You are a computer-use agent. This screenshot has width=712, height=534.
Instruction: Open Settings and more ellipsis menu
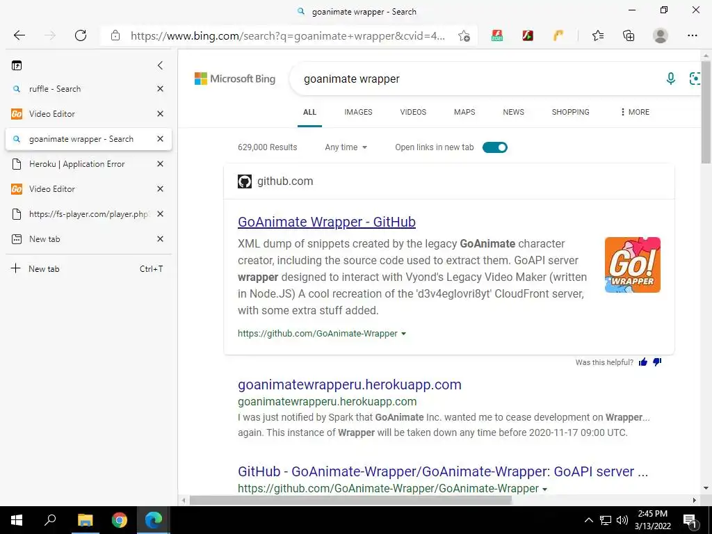[x=692, y=35]
